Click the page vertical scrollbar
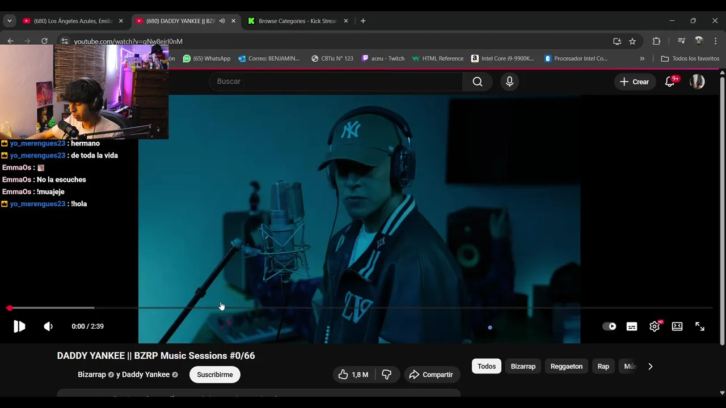Viewport: 726px width, 408px height. pos(722,211)
